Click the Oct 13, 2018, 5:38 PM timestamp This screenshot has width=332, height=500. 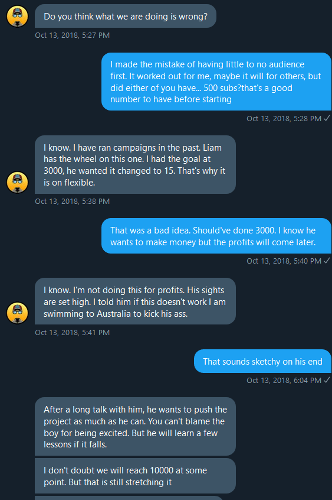73,201
